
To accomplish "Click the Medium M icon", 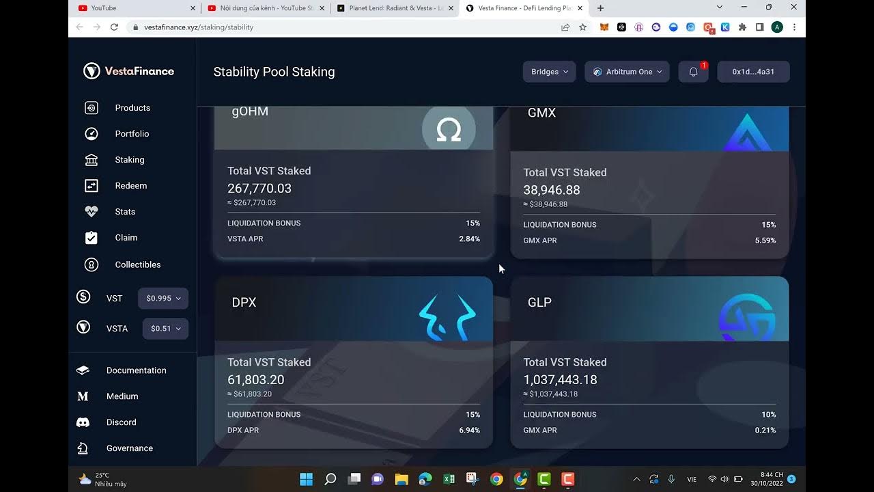I will (83, 396).
